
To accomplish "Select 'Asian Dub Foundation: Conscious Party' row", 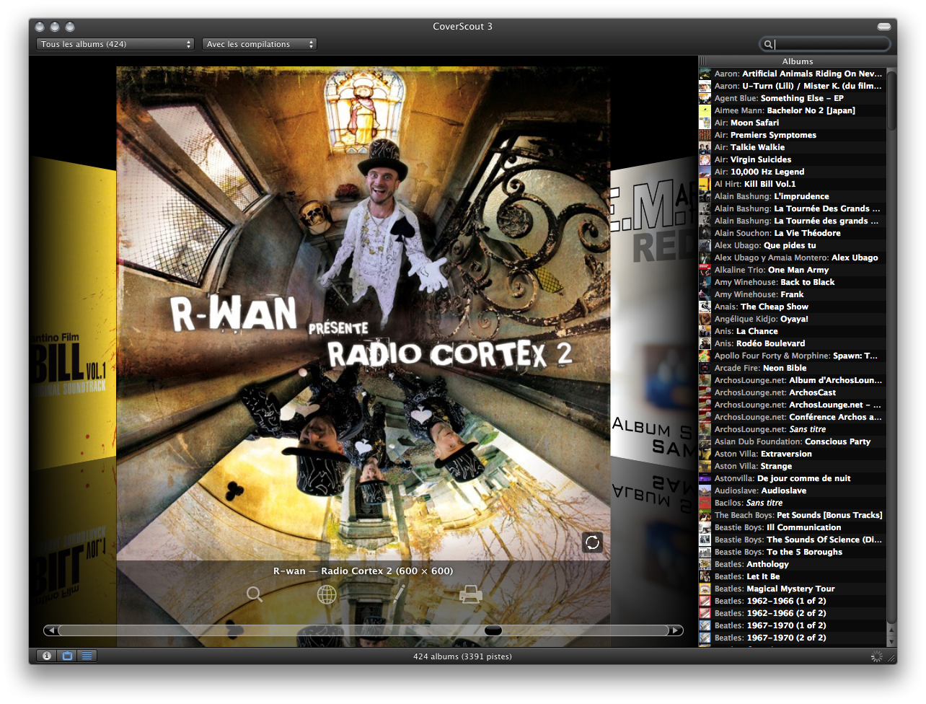I will [792, 441].
